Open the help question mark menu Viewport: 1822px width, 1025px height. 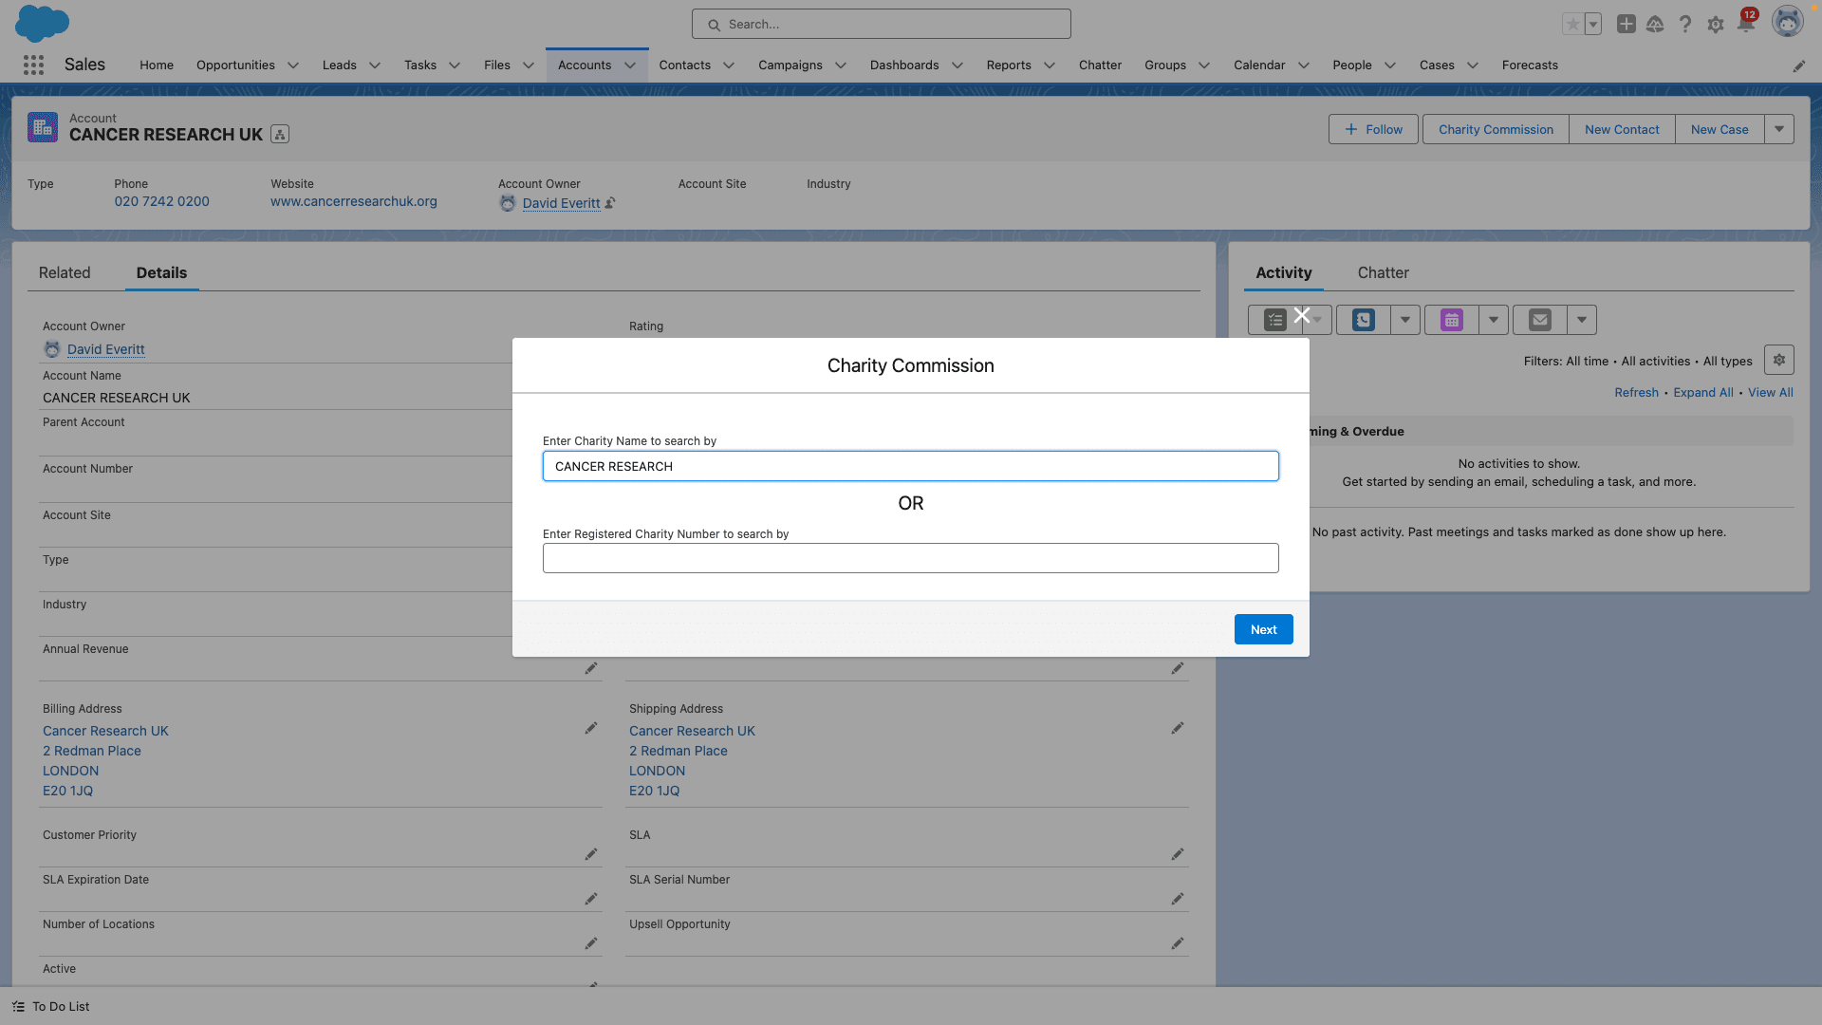(x=1685, y=25)
